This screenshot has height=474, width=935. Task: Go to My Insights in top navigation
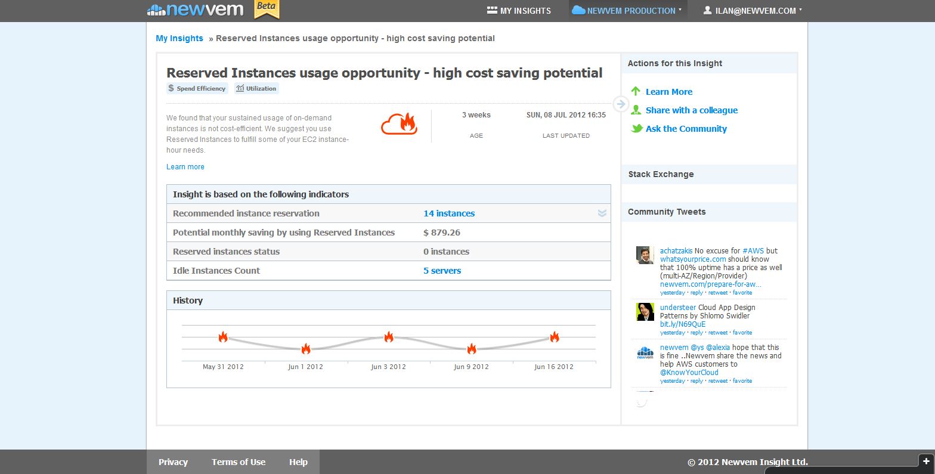[x=519, y=11]
